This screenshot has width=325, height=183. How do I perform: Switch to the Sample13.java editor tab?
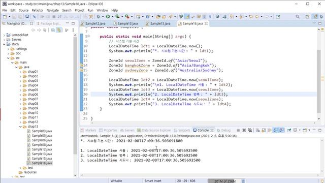coord(126,24)
